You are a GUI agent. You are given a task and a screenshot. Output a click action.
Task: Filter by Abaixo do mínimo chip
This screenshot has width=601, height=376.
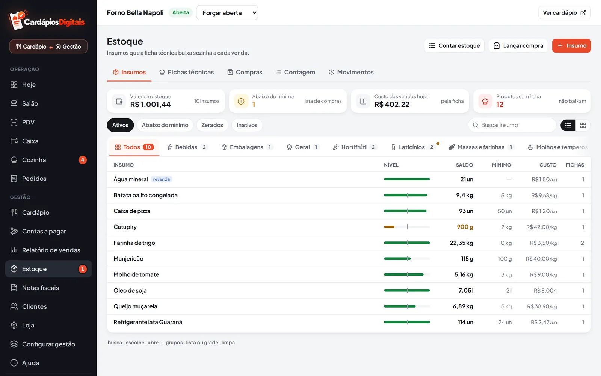click(165, 125)
